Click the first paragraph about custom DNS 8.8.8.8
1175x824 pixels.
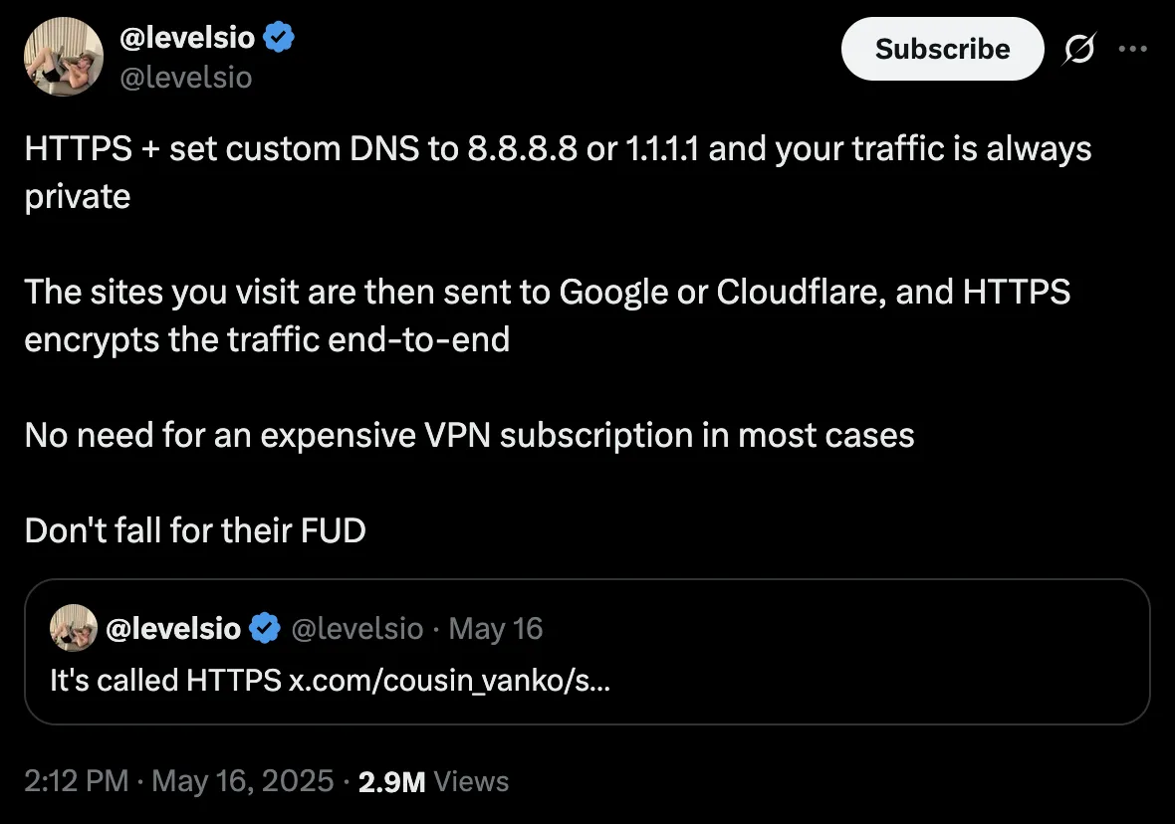pos(558,172)
